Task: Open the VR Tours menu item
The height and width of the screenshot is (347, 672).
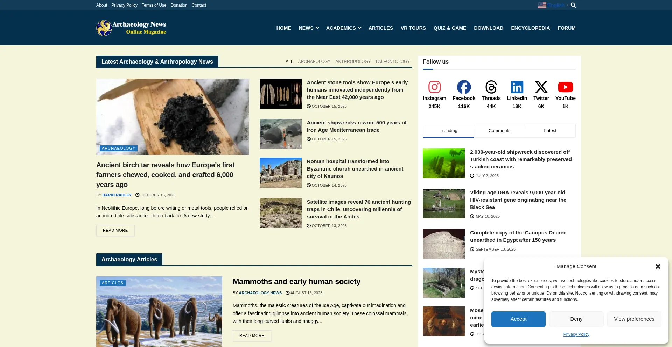Action: point(413,28)
